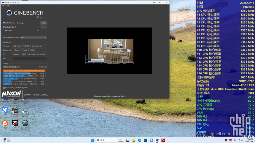Click the Identical System legend swatch
This screenshot has height=143, width=255.
coord(15,88)
